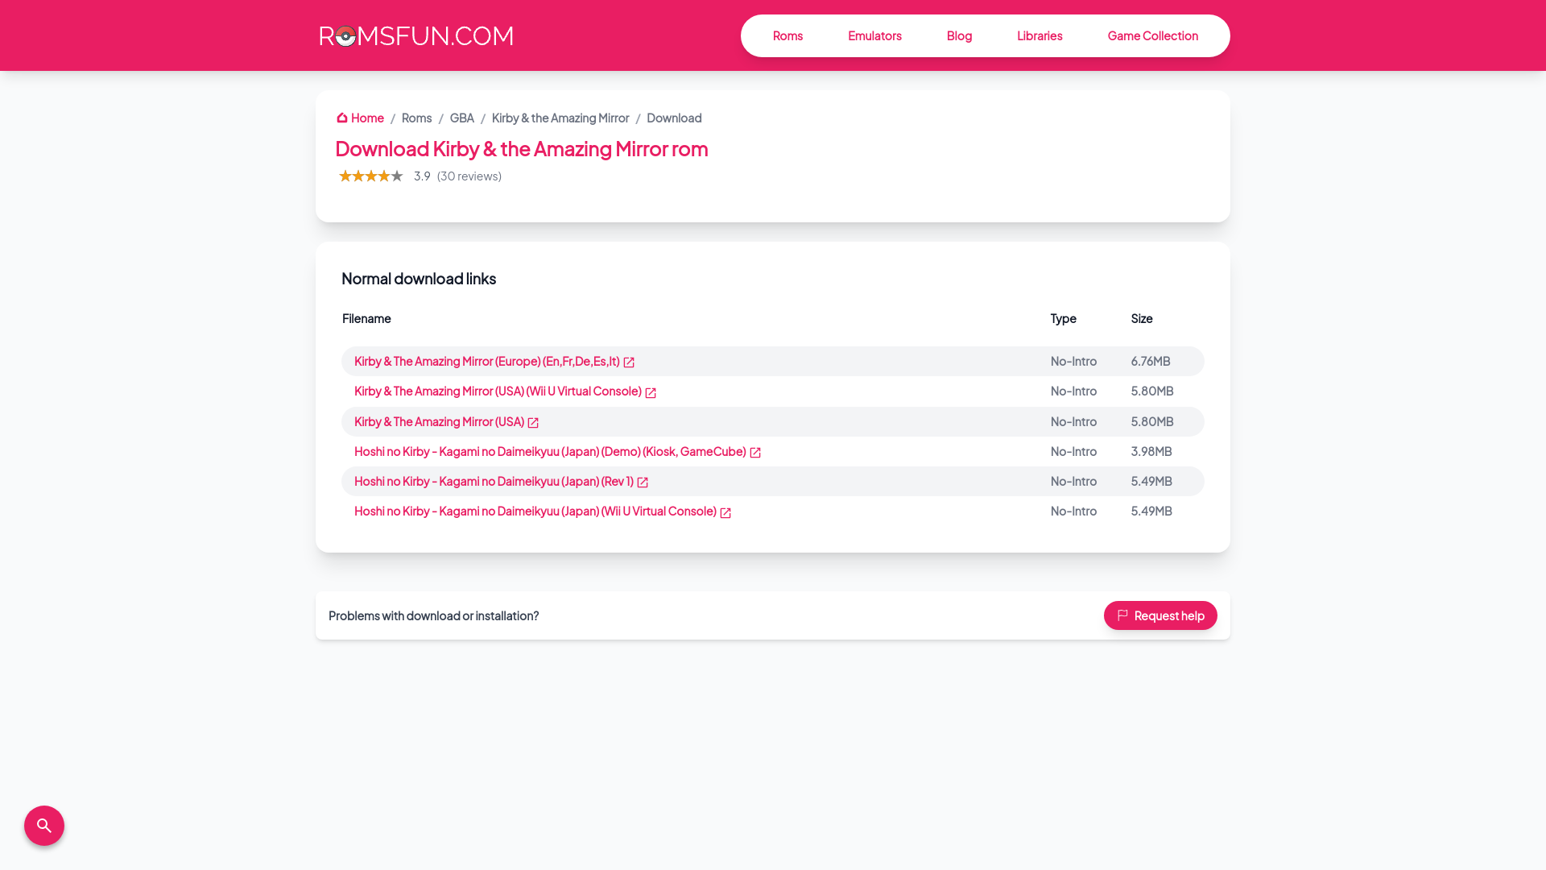Download Hoshi no Kirby Japan Demo Kiosk file

[550, 451]
